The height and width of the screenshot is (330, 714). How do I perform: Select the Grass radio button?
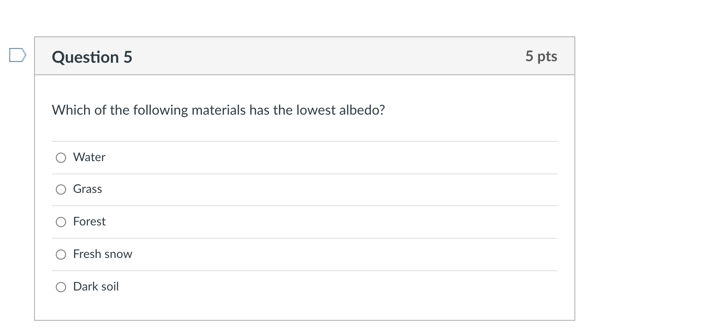tap(60, 189)
